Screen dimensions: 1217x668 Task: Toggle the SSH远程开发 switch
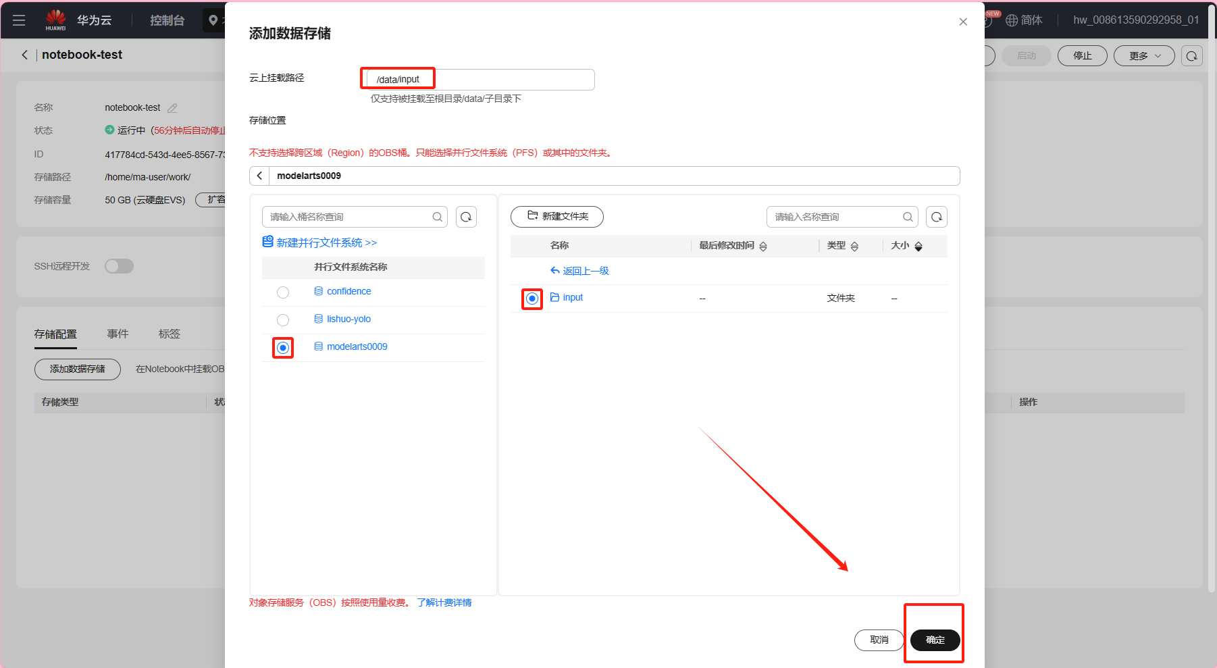[x=119, y=265]
